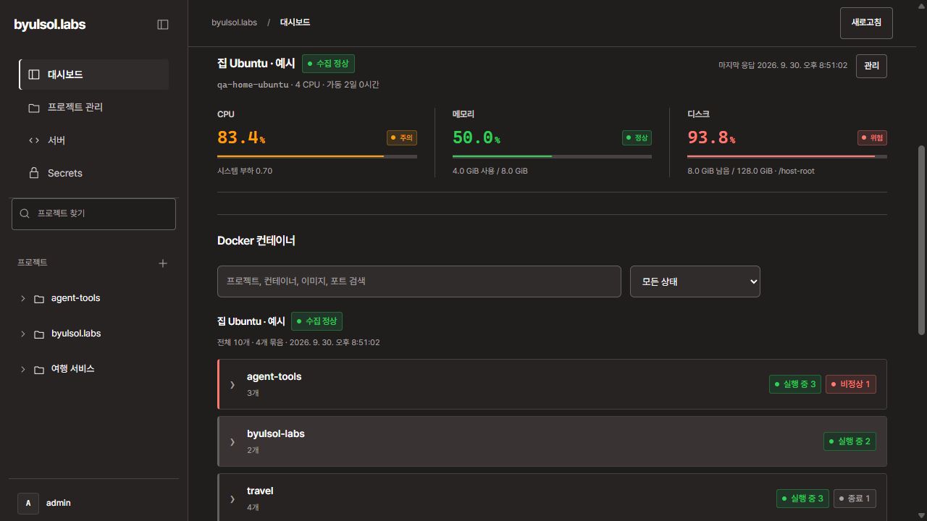Click the byulsol.labs breadcrumb link

tap(234, 22)
